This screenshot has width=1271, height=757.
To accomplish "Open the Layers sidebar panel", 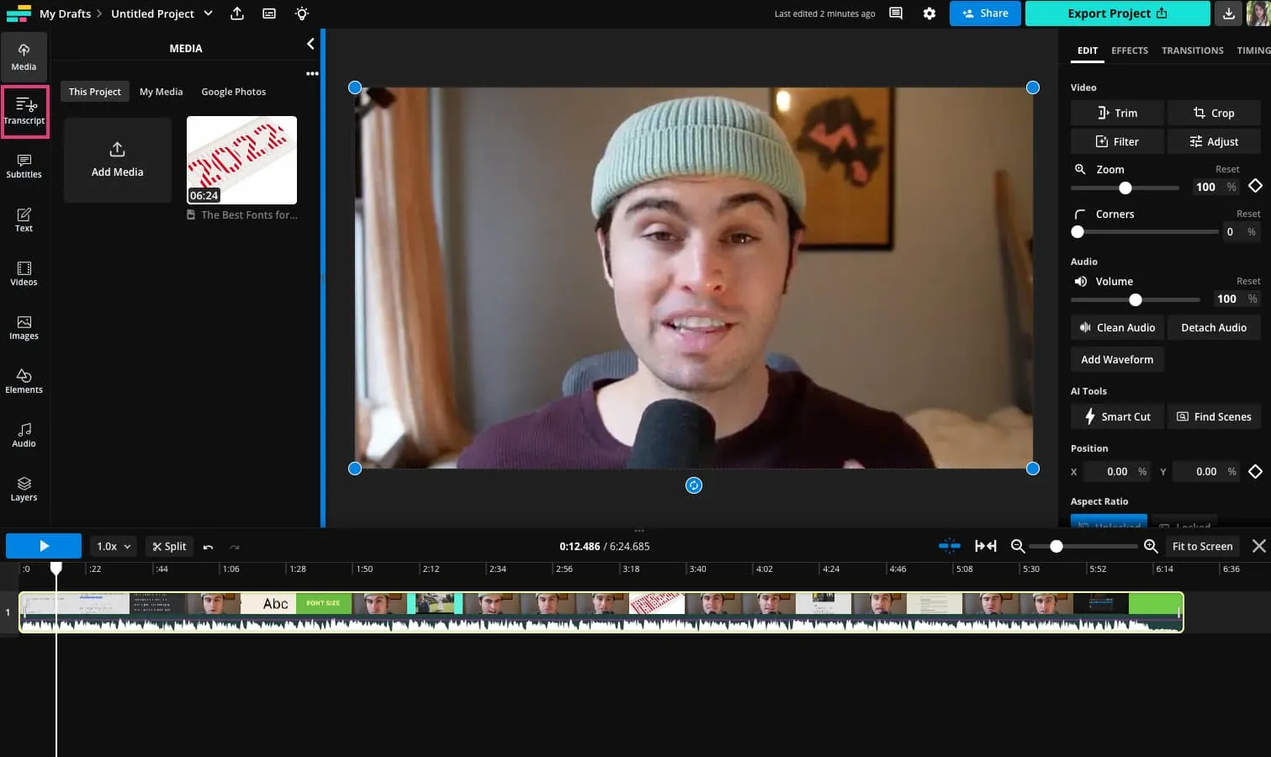I will coord(24,489).
